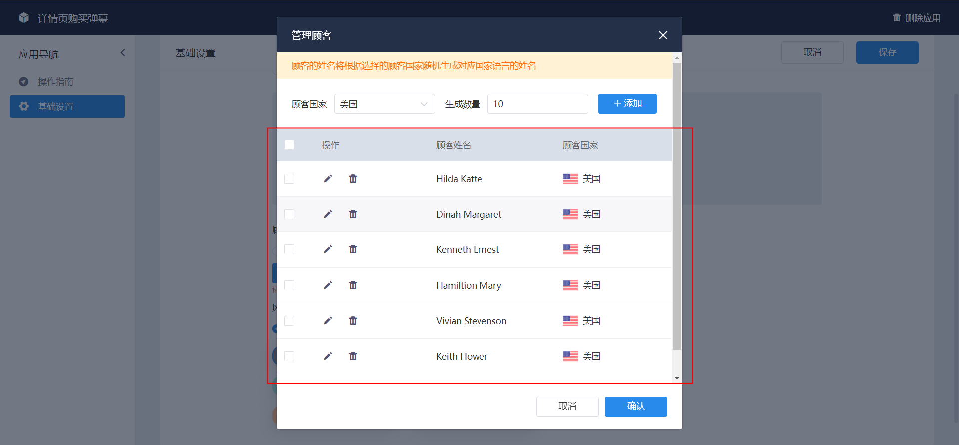
Task: Click the dialog scrollbar down arrow
Action: [x=677, y=378]
